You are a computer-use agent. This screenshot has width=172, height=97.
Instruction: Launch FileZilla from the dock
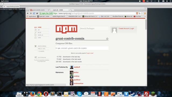coord(146,94)
